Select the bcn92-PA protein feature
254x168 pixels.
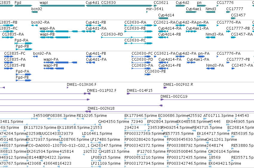click(x=35, y=56)
